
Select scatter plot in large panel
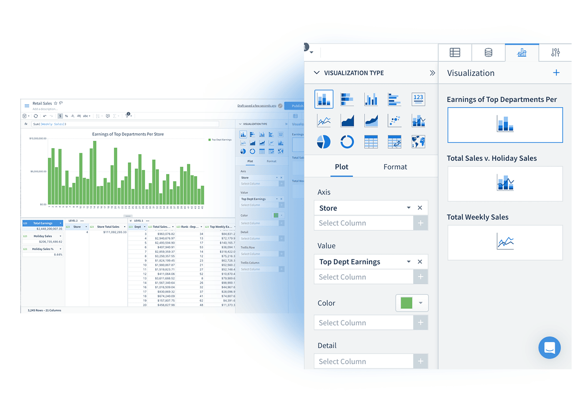pyautogui.click(x=395, y=121)
